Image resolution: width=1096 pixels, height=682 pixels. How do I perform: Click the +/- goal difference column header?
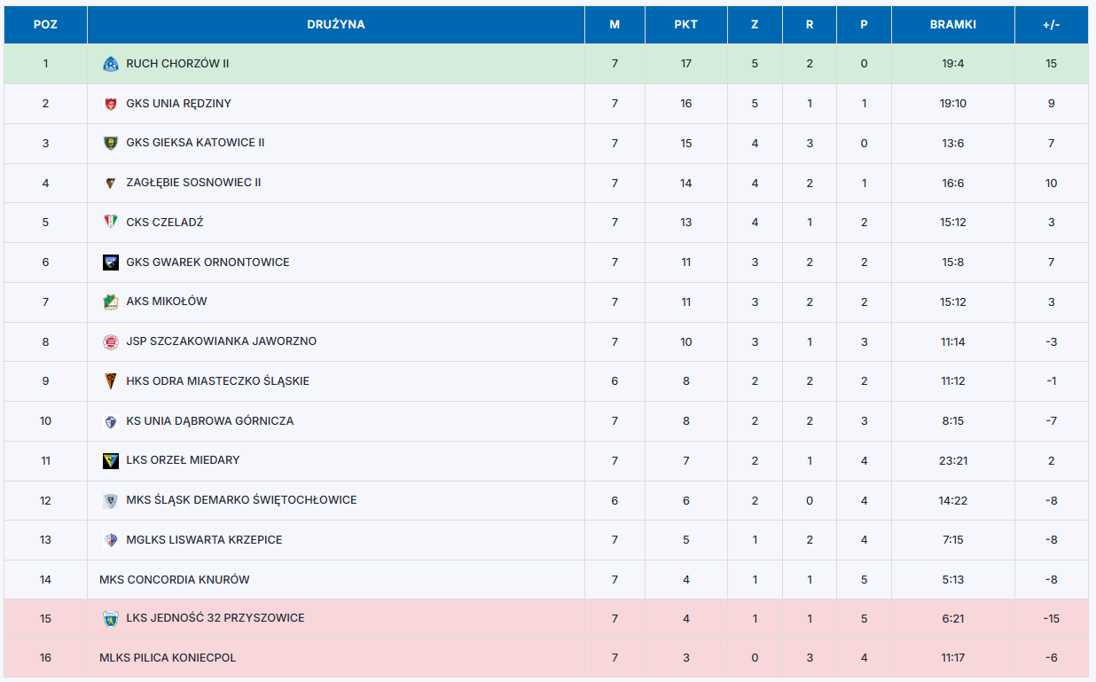1051,25
